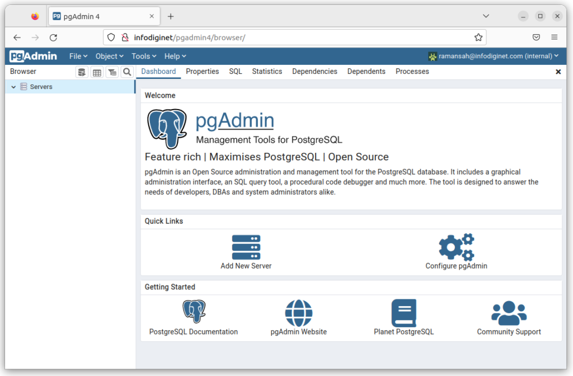Close the Dashboard panel with X
This screenshot has height=376, width=573.
click(558, 72)
